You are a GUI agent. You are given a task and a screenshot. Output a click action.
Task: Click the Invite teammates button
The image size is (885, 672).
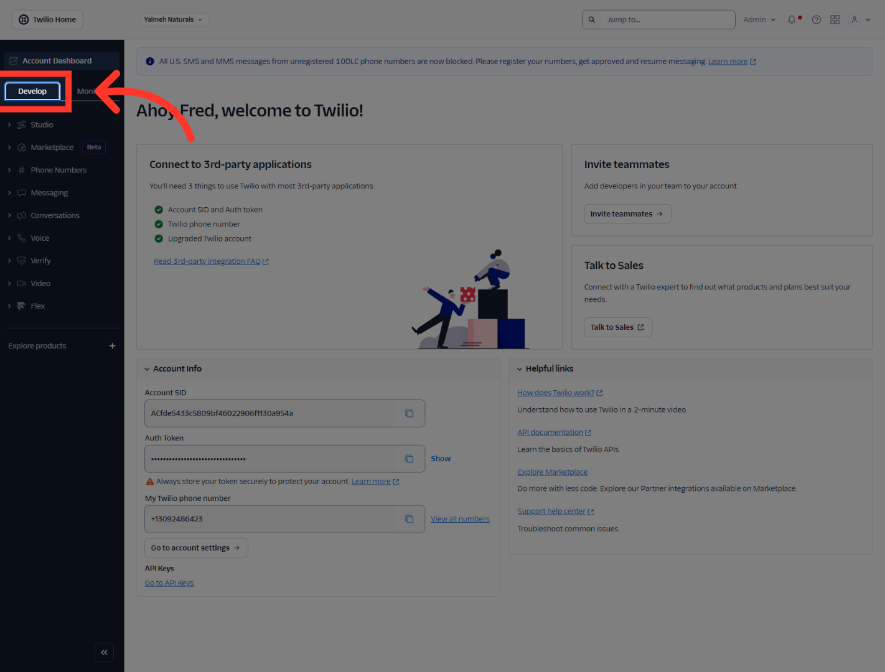point(627,214)
